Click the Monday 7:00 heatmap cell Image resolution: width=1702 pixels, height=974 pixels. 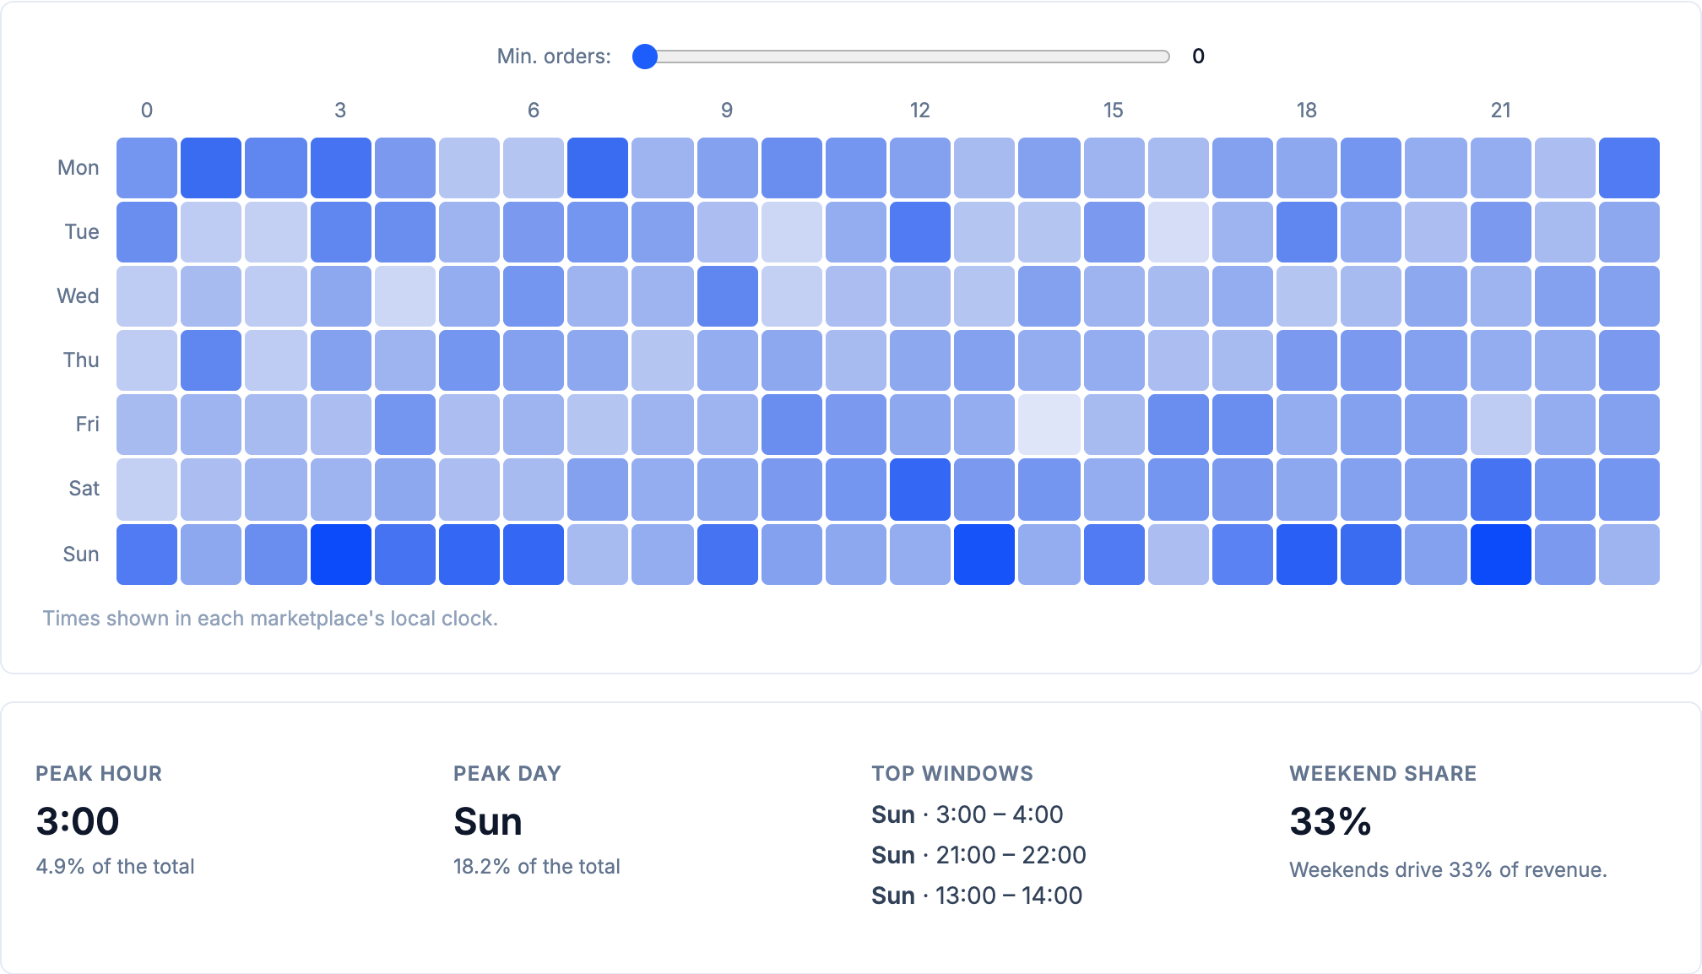[x=598, y=168]
